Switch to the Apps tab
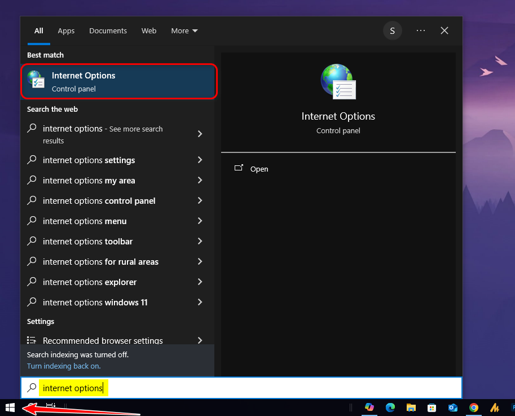Screen dimensions: 515x416 click(x=66, y=31)
